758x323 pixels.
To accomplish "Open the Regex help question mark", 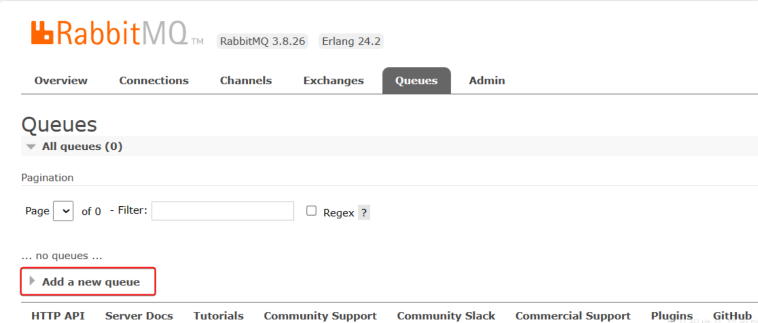I will click(x=364, y=212).
